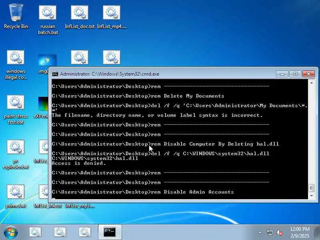This screenshot has height=240, width=320.
Task: Click the cmd scrollbar up arrow
Action: click(312, 83)
